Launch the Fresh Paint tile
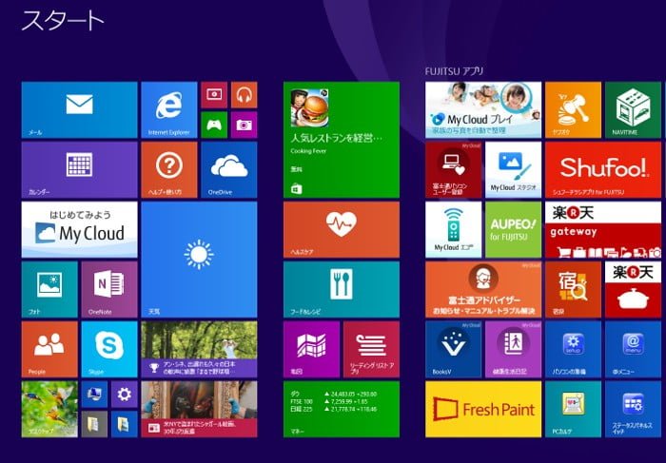The height and width of the screenshot is (463, 666). [x=483, y=409]
